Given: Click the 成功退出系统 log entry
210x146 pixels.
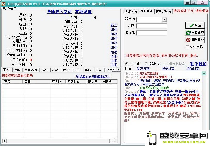Looking at the screenshot, I should 150,74.
